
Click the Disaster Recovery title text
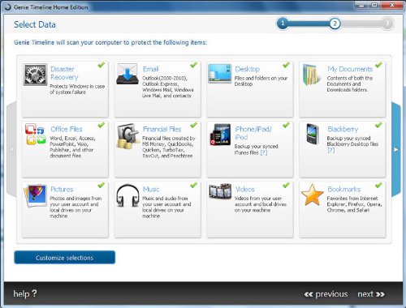pos(64,73)
